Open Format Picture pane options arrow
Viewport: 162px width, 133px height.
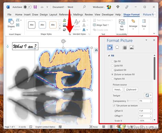[146, 40]
